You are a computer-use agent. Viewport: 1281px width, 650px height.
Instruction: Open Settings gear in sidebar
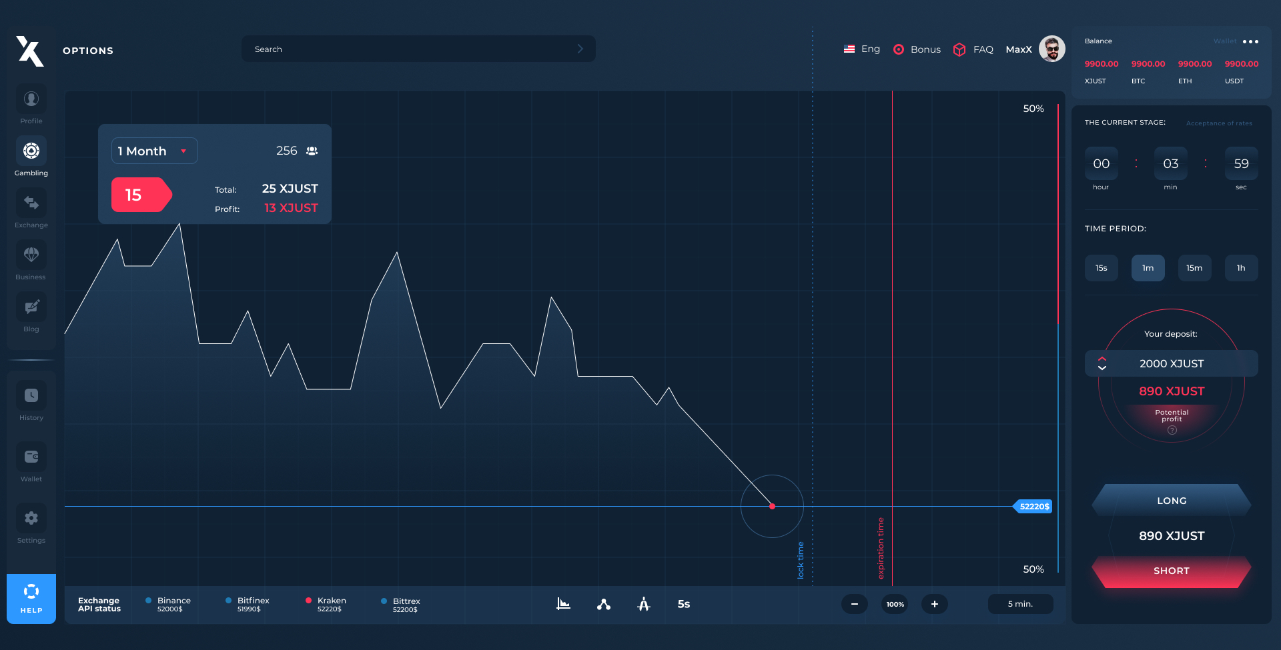click(31, 519)
